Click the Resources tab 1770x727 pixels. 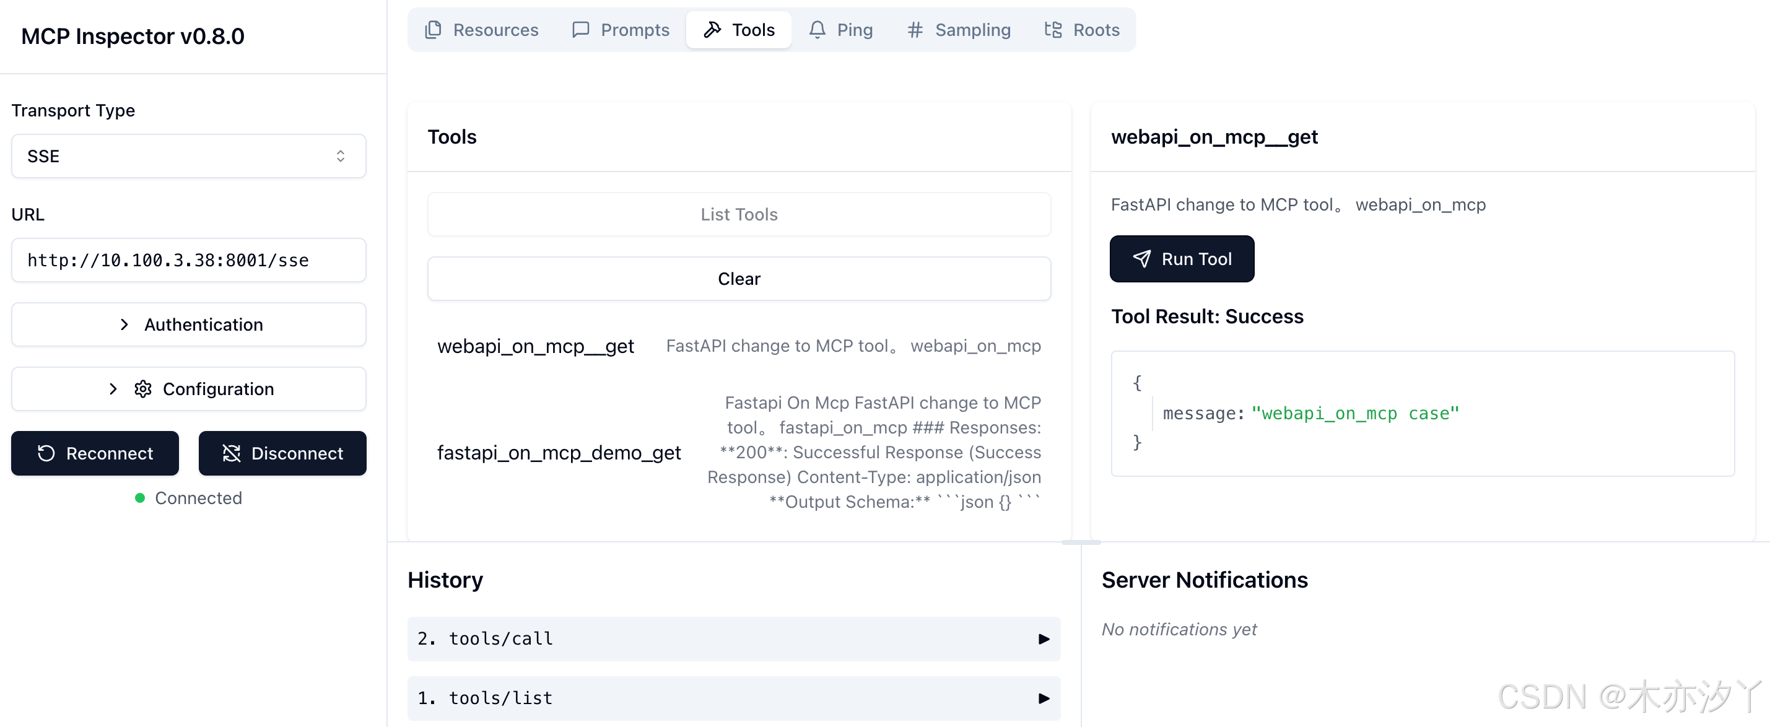pos(482,30)
